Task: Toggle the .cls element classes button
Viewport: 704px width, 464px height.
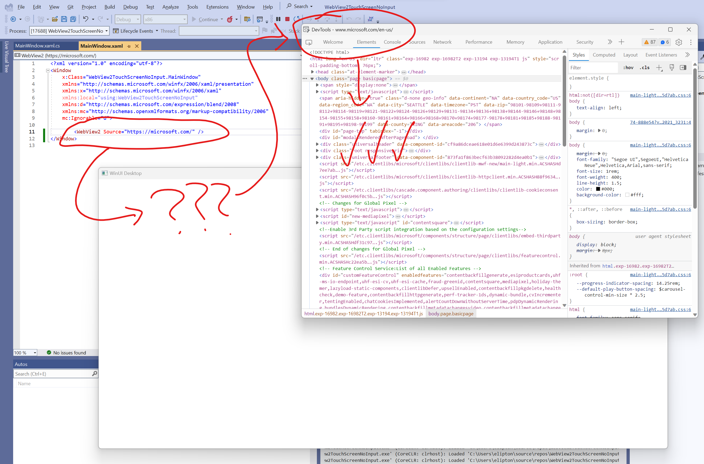Action: click(x=644, y=68)
